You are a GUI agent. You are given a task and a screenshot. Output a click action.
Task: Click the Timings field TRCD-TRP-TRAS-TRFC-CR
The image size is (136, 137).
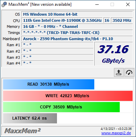[x=77, y=33]
